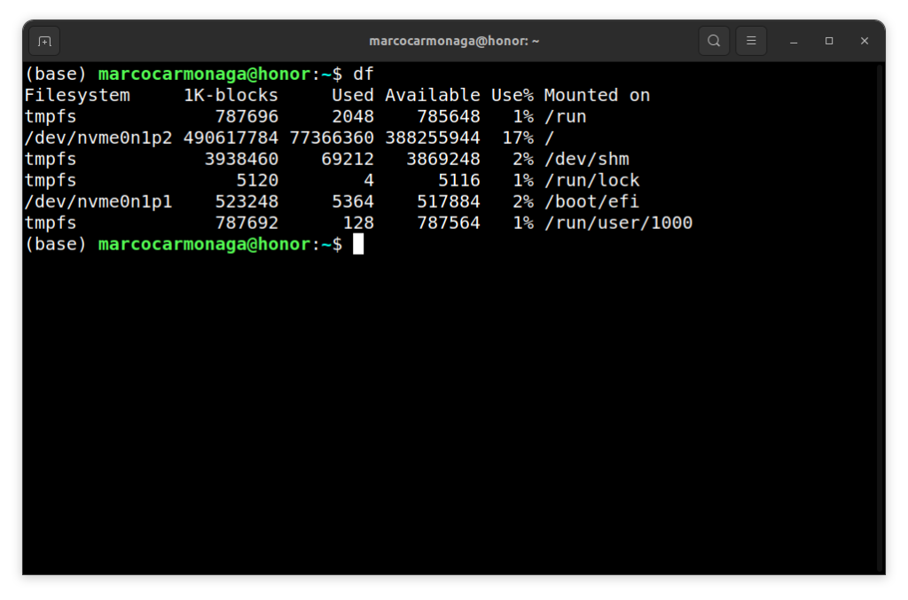Select the /dev/nvme0n1p2 filesystem entry
The width and height of the screenshot is (908, 600).
98,138
